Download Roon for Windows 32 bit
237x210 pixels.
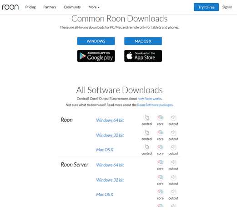click(x=110, y=135)
